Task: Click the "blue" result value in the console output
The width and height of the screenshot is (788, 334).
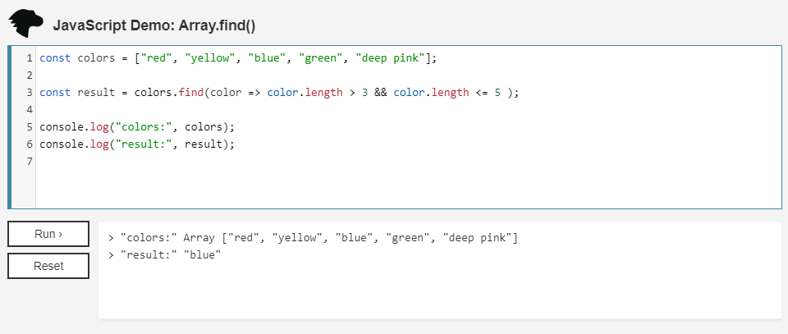Action: click(203, 255)
